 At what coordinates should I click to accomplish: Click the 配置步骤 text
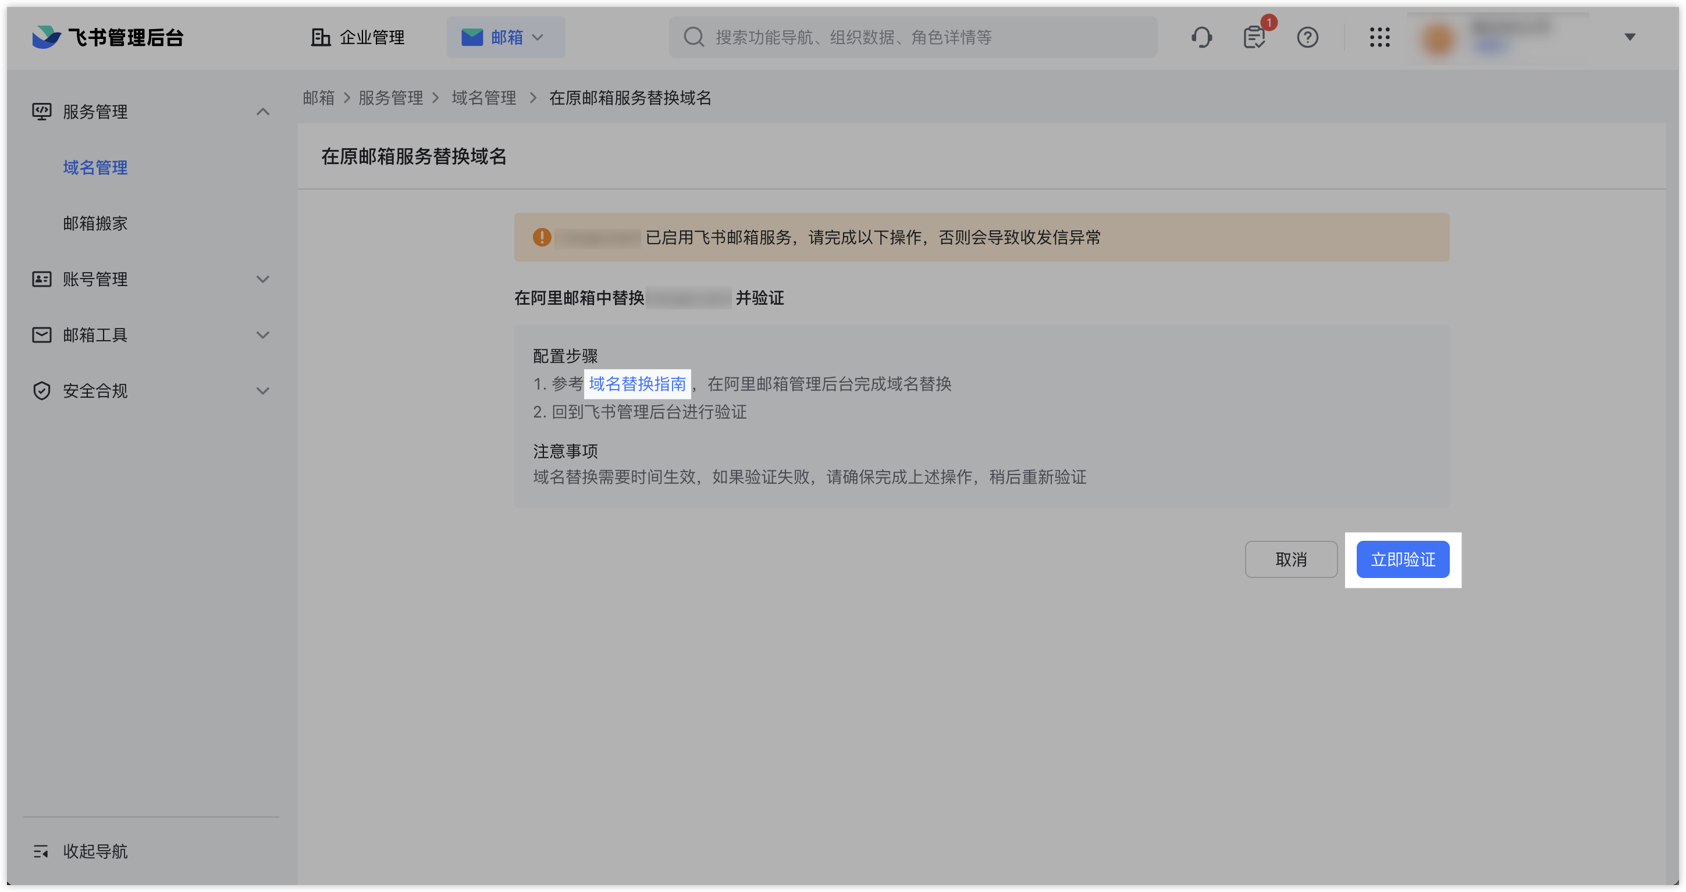[x=565, y=356]
